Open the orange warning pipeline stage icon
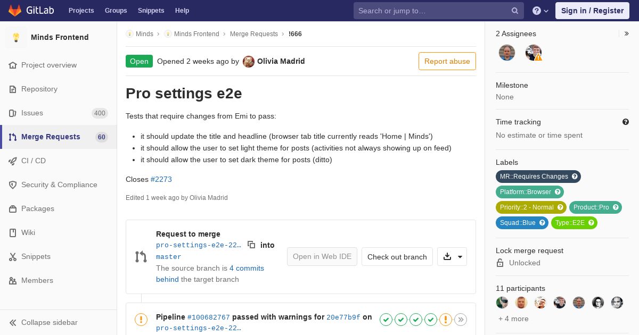639x335 pixels. tap(446, 319)
